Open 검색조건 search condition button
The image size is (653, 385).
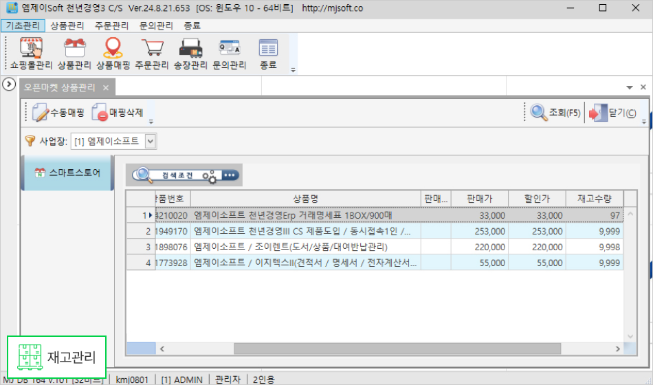tap(186, 175)
